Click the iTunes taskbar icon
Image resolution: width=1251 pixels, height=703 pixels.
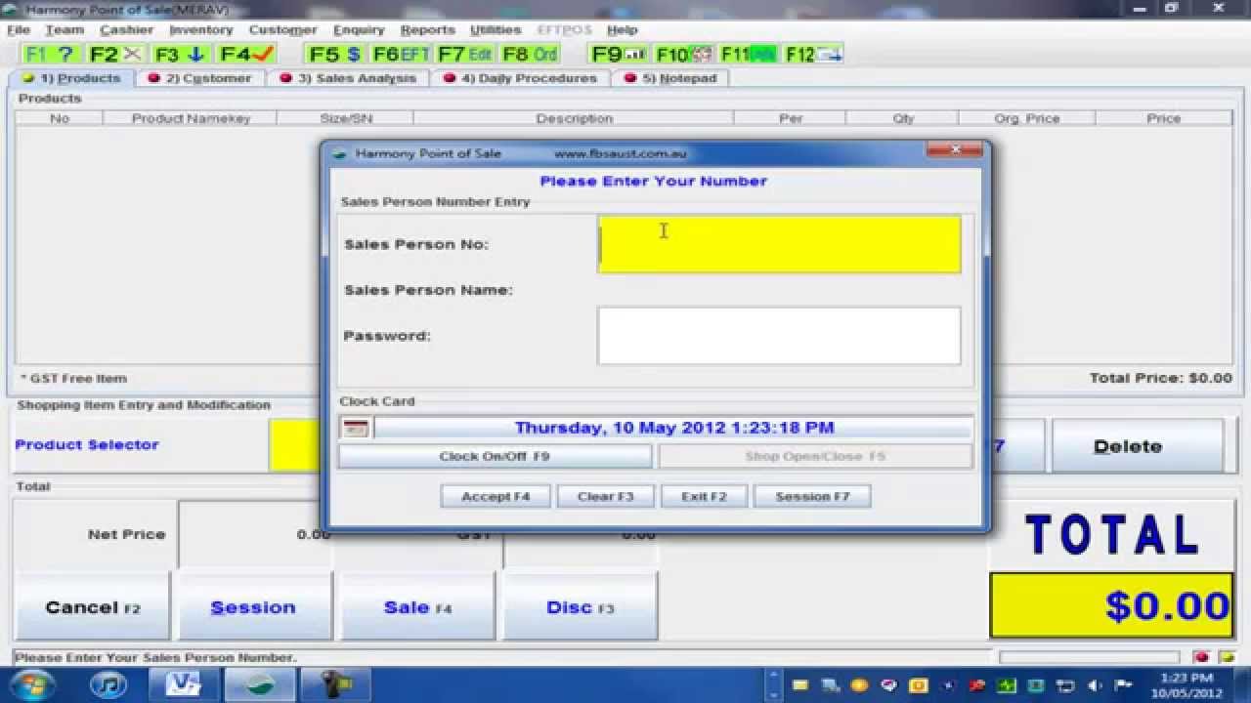tap(108, 683)
